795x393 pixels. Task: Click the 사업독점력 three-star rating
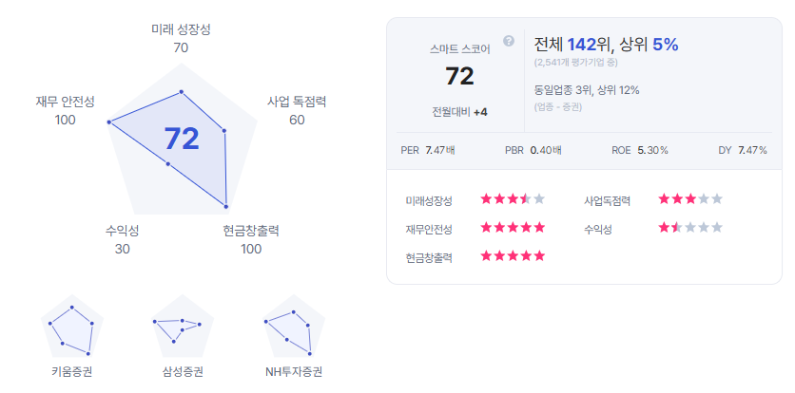[x=690, y=199]
